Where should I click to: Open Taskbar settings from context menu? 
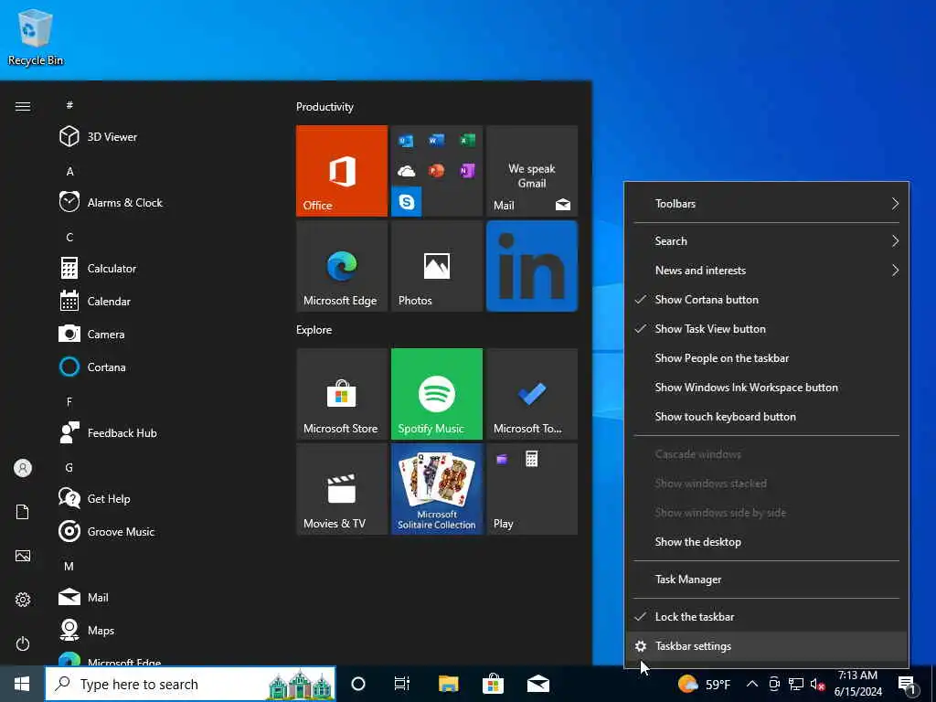767,646
